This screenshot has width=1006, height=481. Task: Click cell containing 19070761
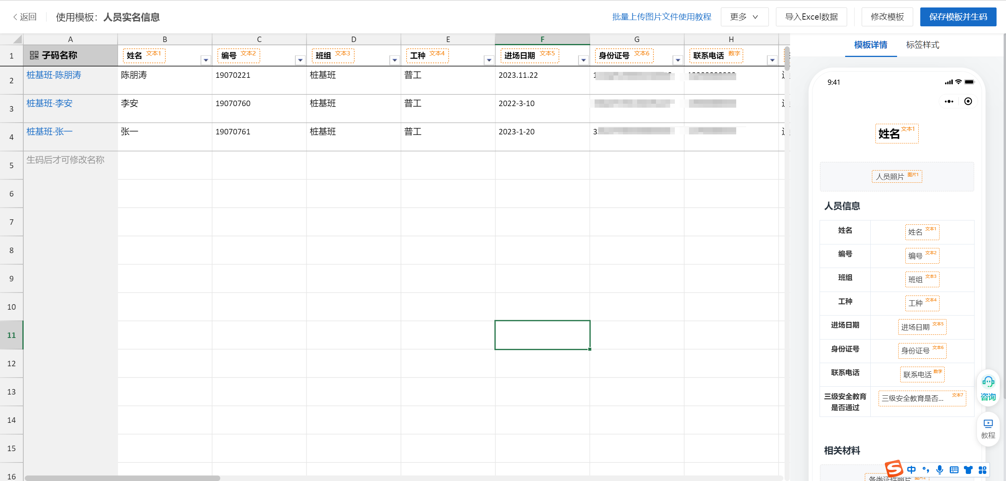pyautogui.click(x=259, y=137)
